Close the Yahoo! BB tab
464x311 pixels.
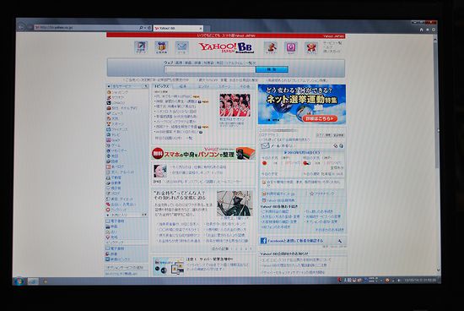201,29
